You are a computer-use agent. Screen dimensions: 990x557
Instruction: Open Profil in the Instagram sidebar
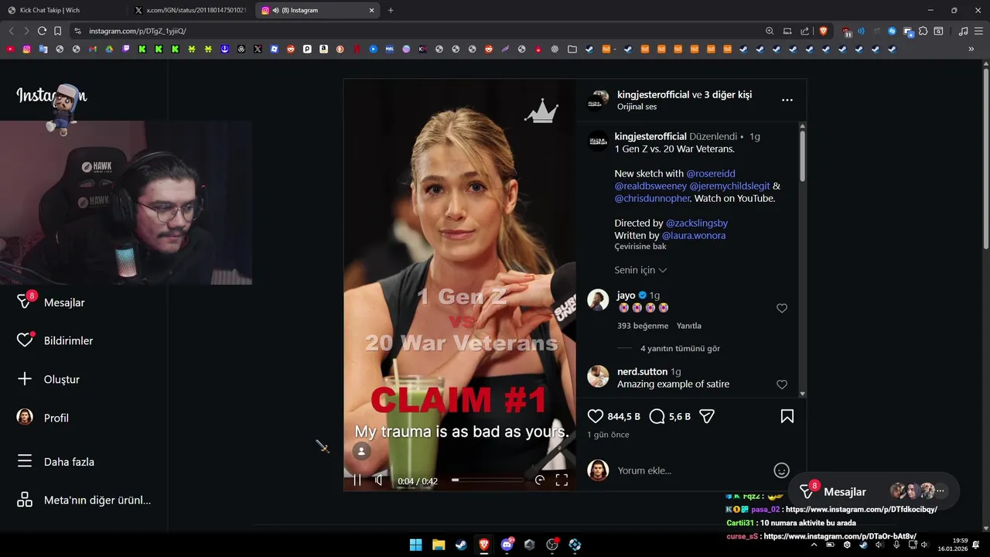click(43, 418)
